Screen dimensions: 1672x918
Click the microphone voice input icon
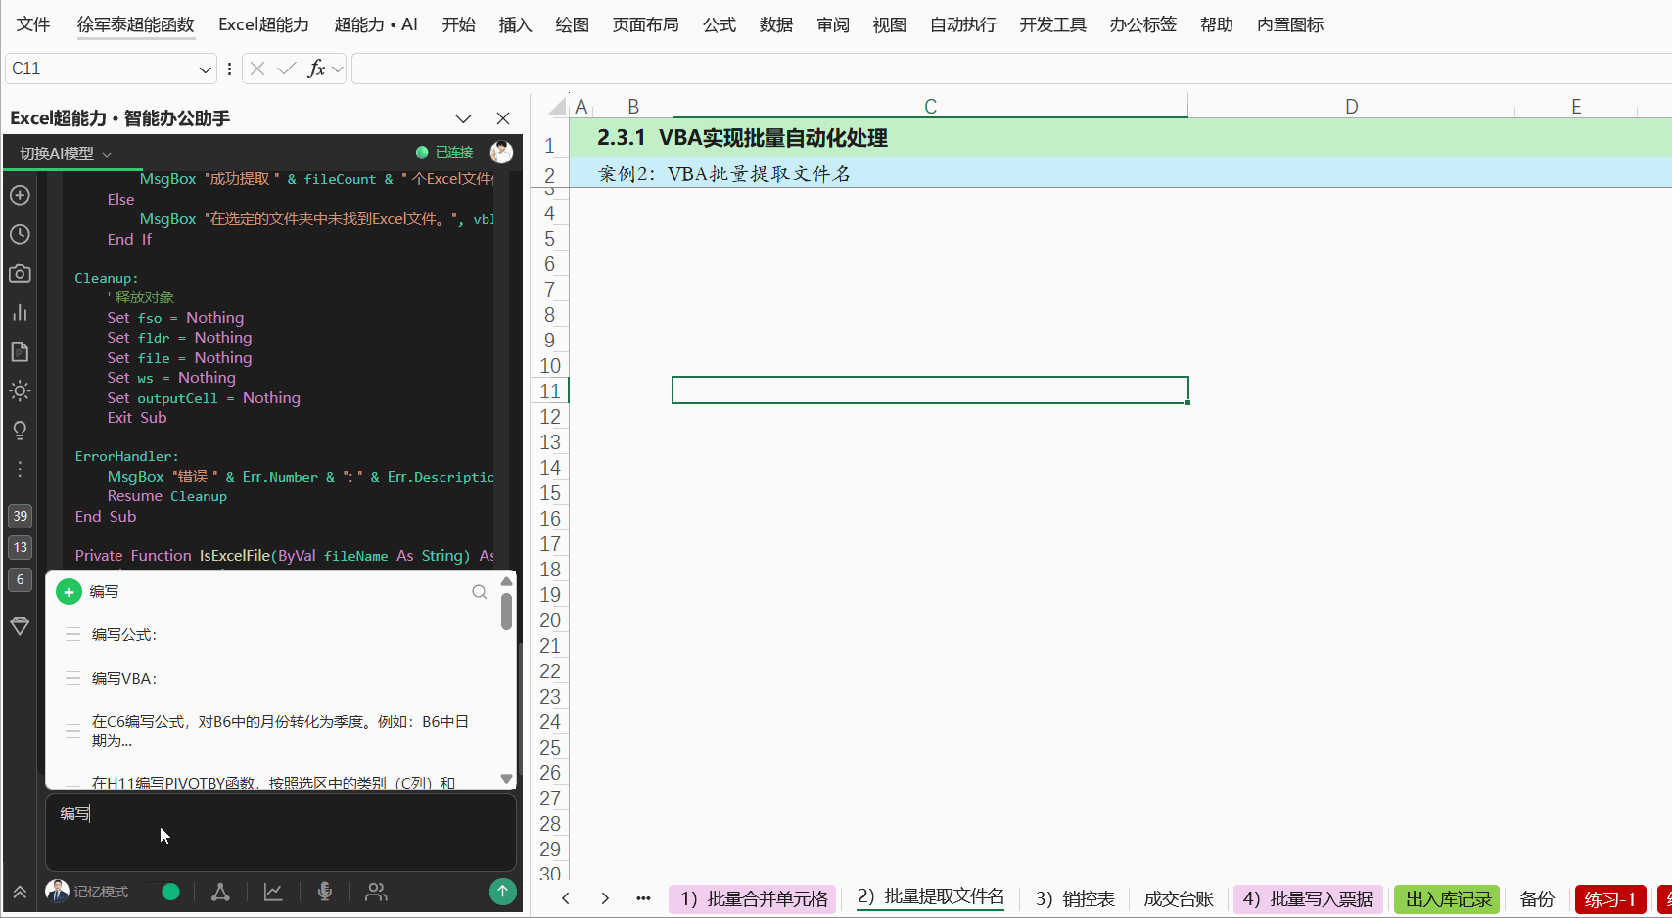(325, 892)
